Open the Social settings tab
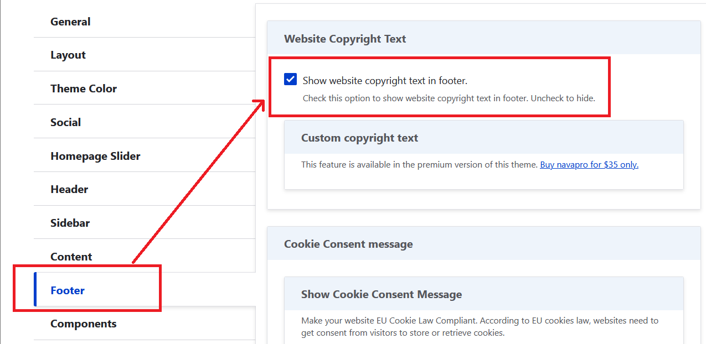Image resolution: width=706 pixels, height=344 pixels. [x=65, y=122]
